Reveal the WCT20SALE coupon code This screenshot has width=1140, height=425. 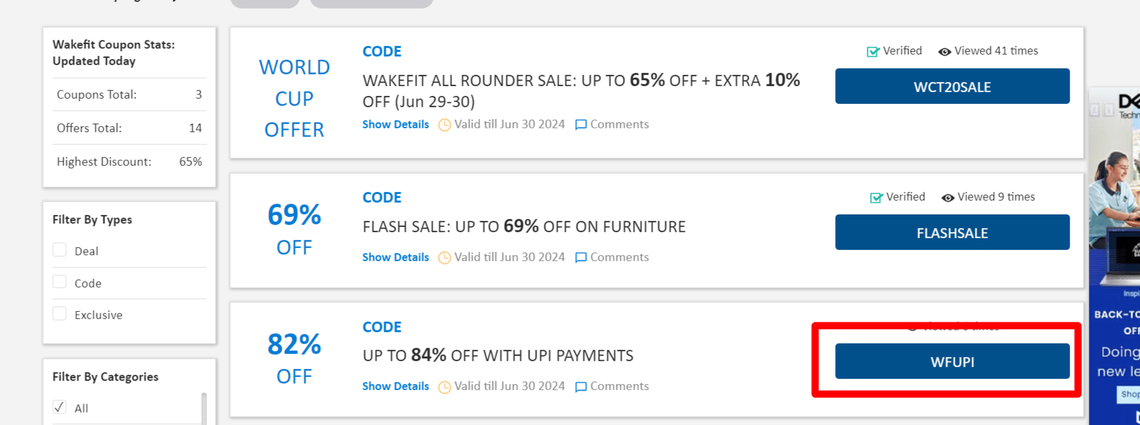(x=952, y=87)
